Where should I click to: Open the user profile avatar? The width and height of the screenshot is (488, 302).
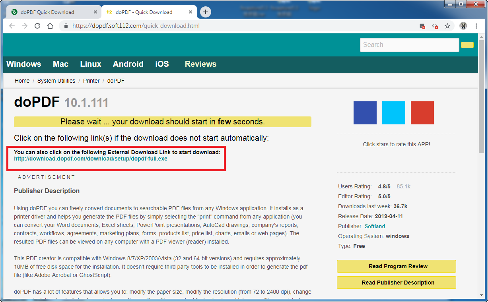coord(463,26)
